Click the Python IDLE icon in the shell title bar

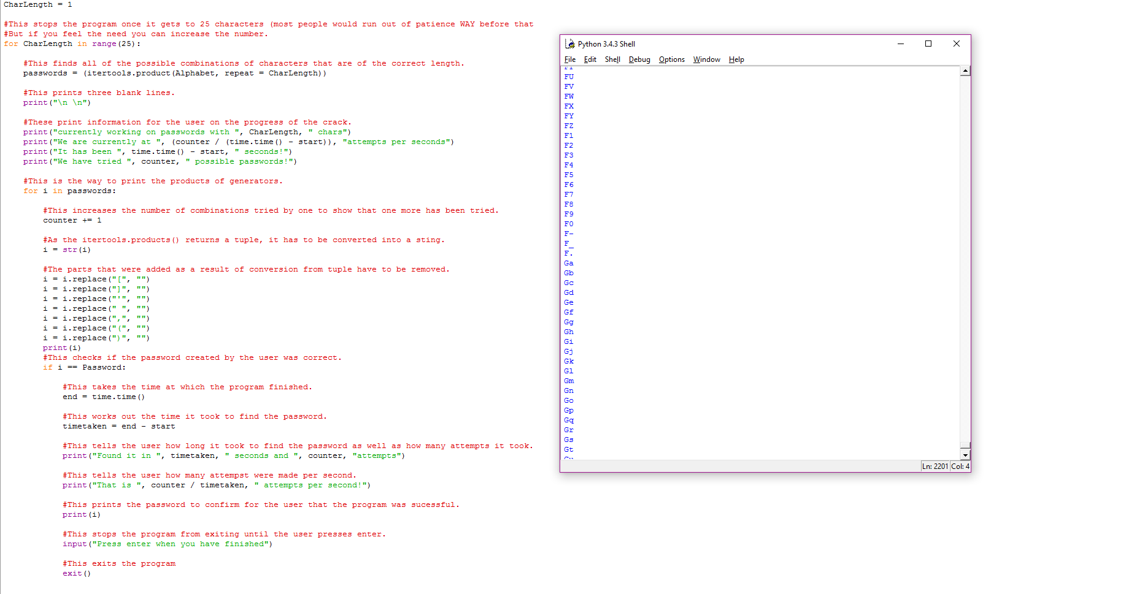(570, 44)
